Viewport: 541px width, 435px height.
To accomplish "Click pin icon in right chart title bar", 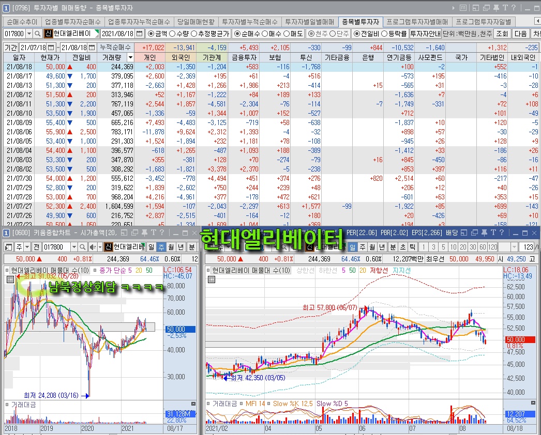I will pyautogui.click(x=485, y=233).
